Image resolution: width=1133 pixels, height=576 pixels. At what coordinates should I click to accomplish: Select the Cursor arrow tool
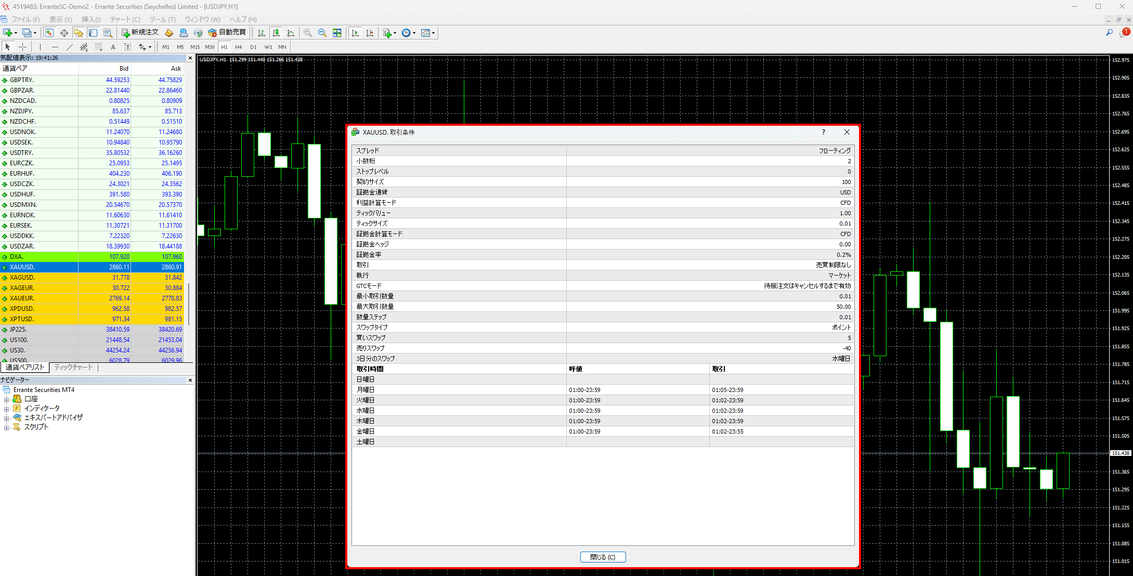pos(7,47)
